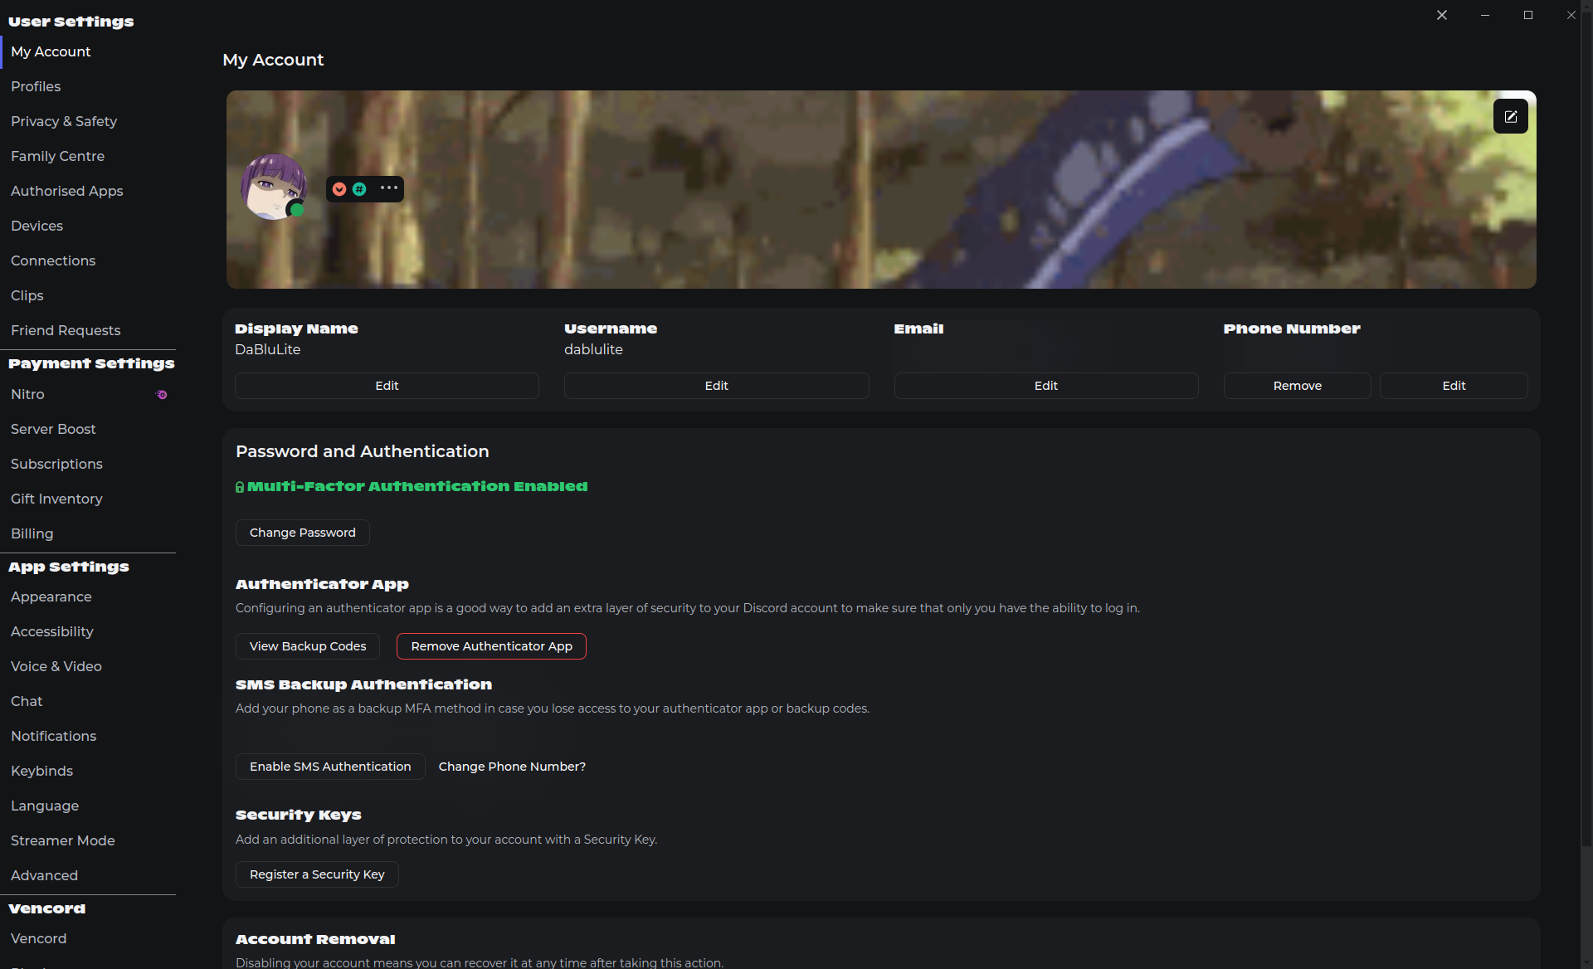Click the edit profile pencil icon
Screen dimensions: 1593x969
(1511, 116)
